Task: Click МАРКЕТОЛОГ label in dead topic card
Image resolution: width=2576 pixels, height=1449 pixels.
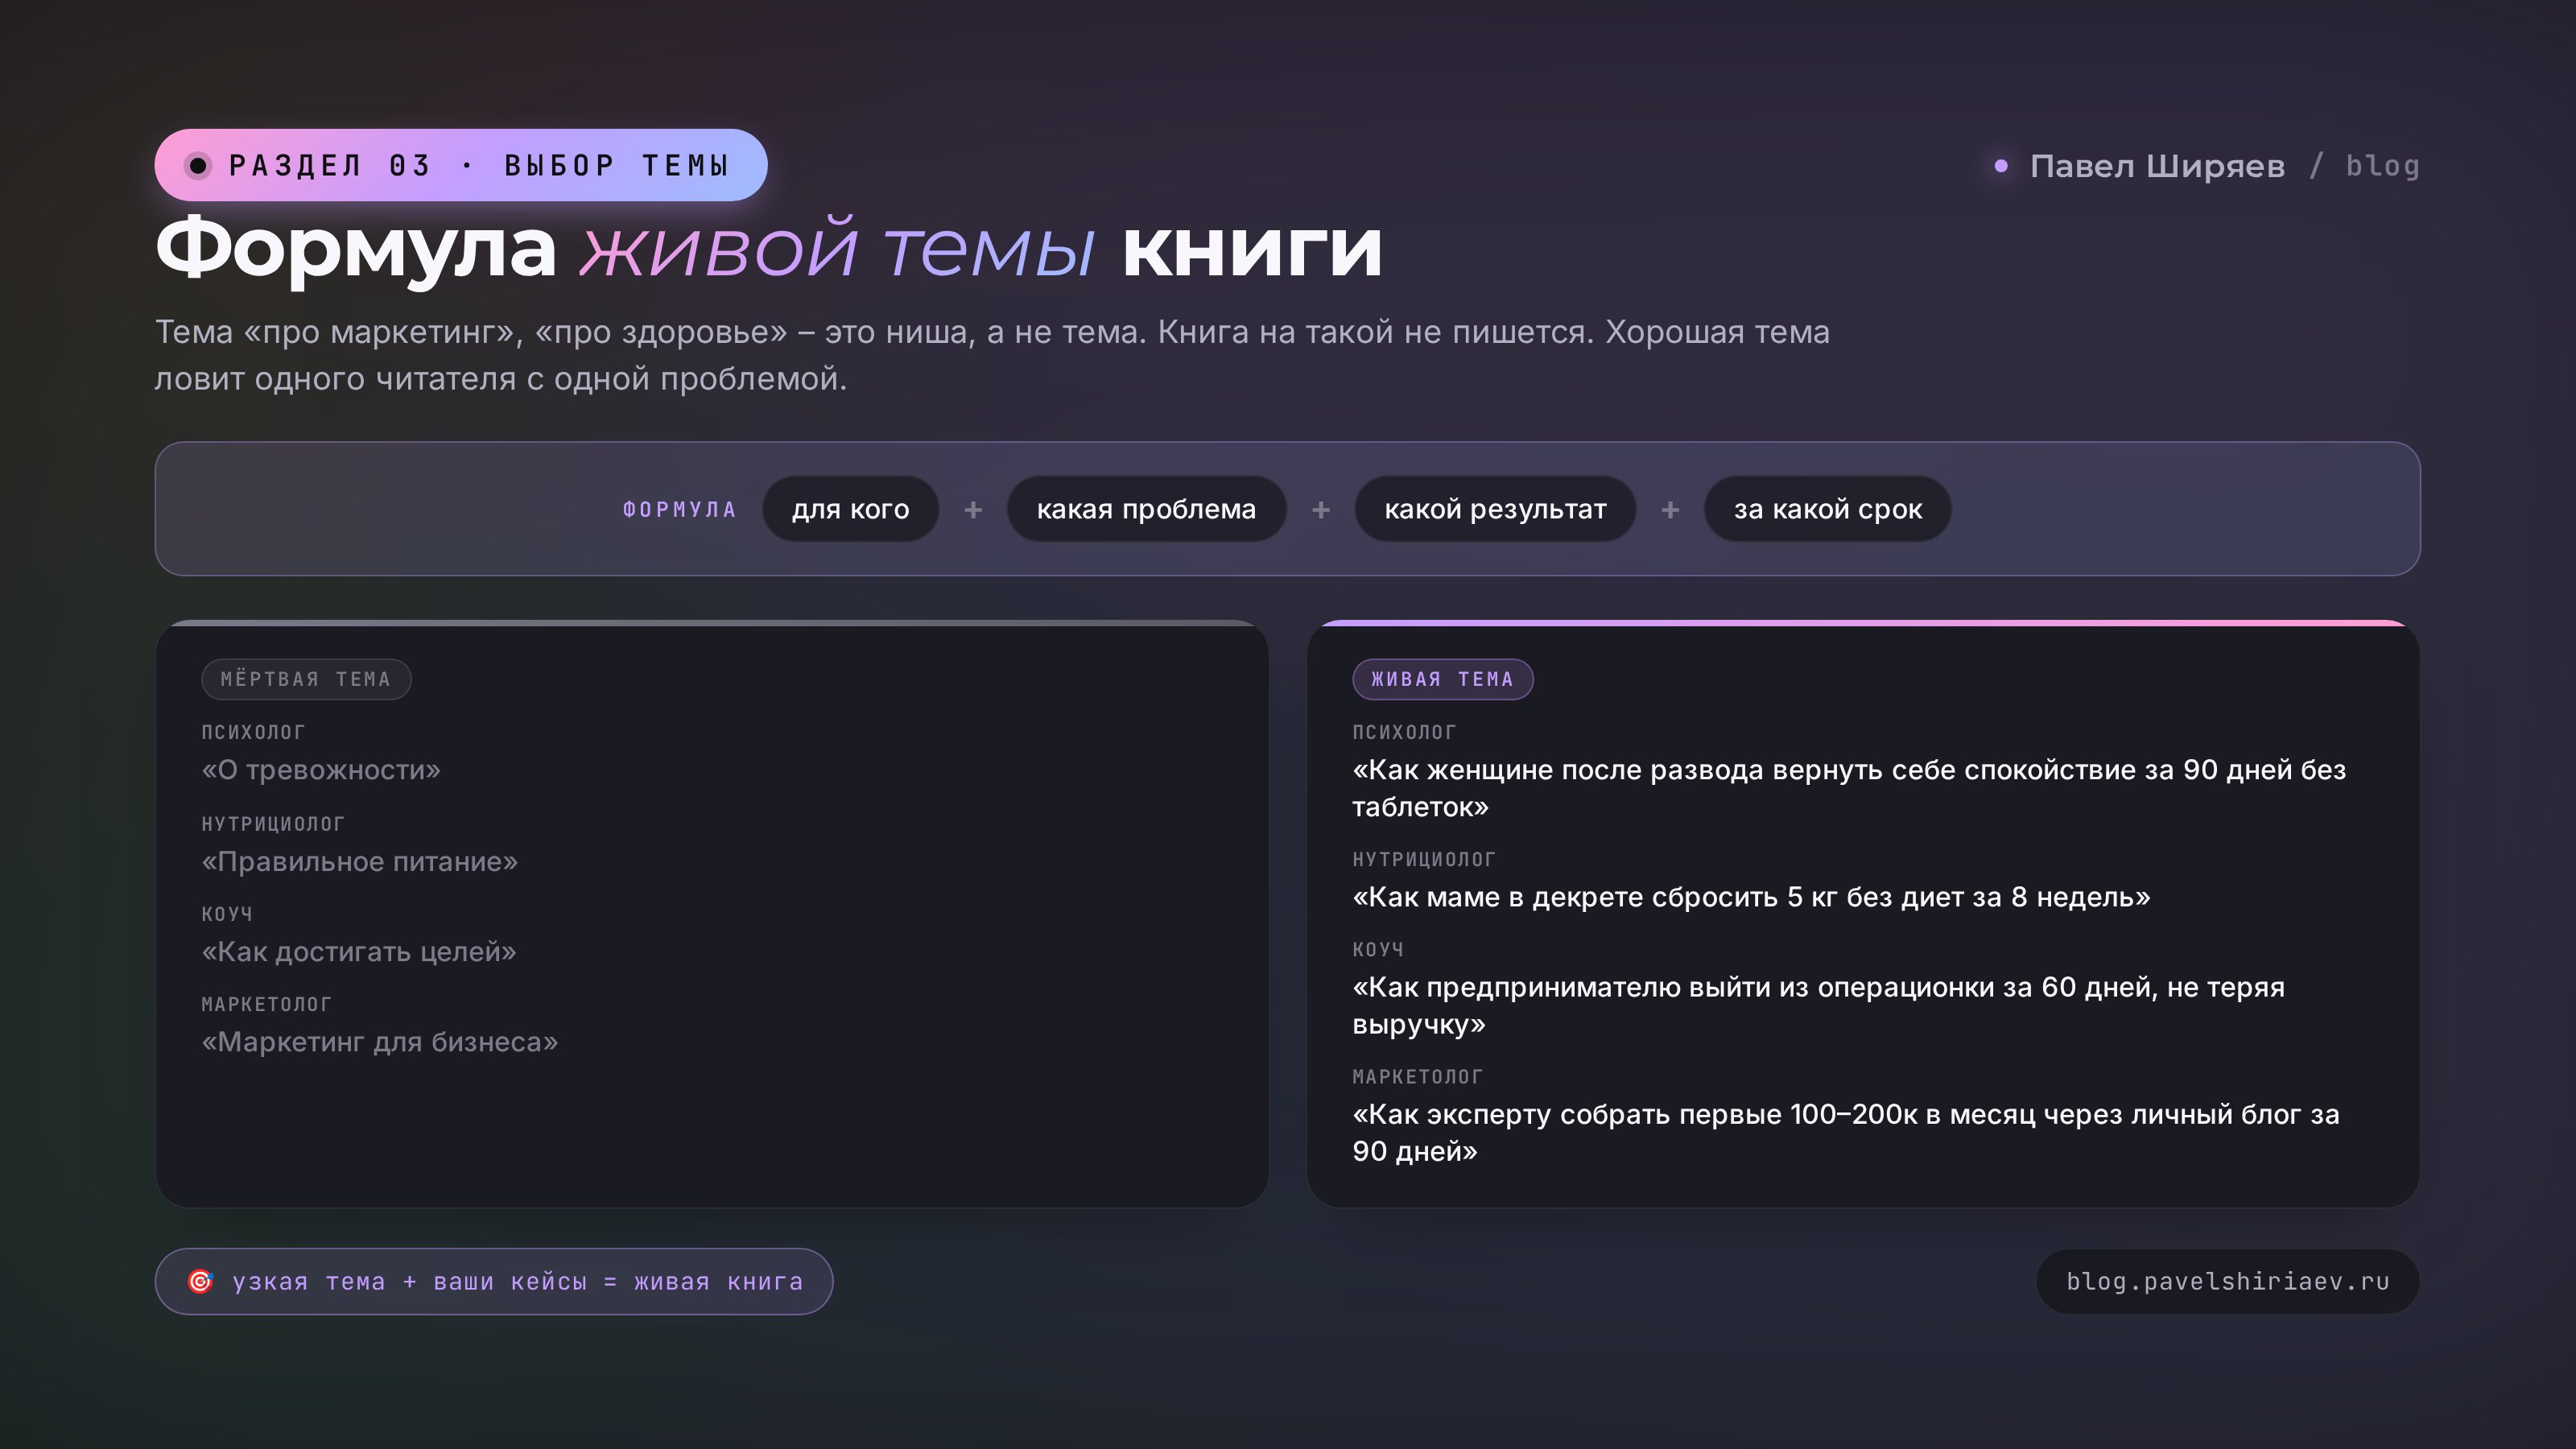Action: click(x=266, y=1004)
